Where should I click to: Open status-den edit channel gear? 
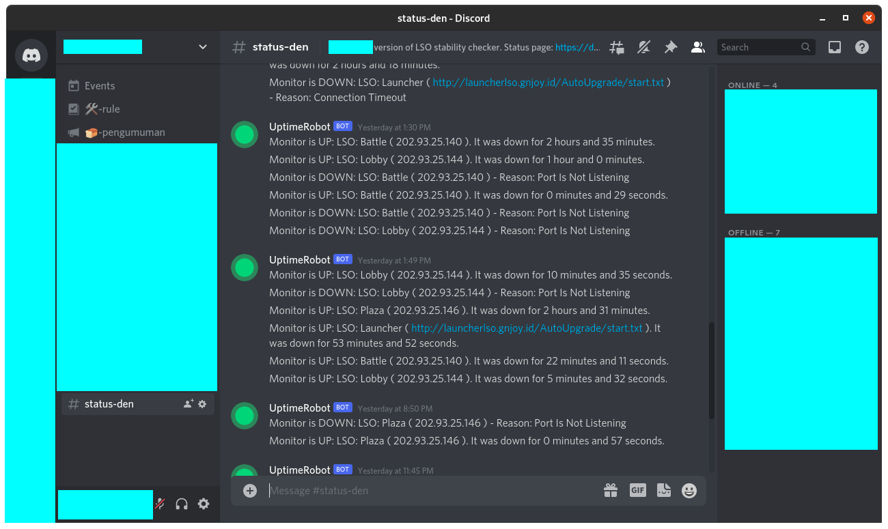[202, 404]
